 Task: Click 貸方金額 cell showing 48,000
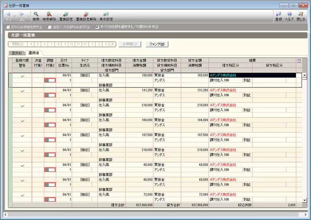point(195,165)
